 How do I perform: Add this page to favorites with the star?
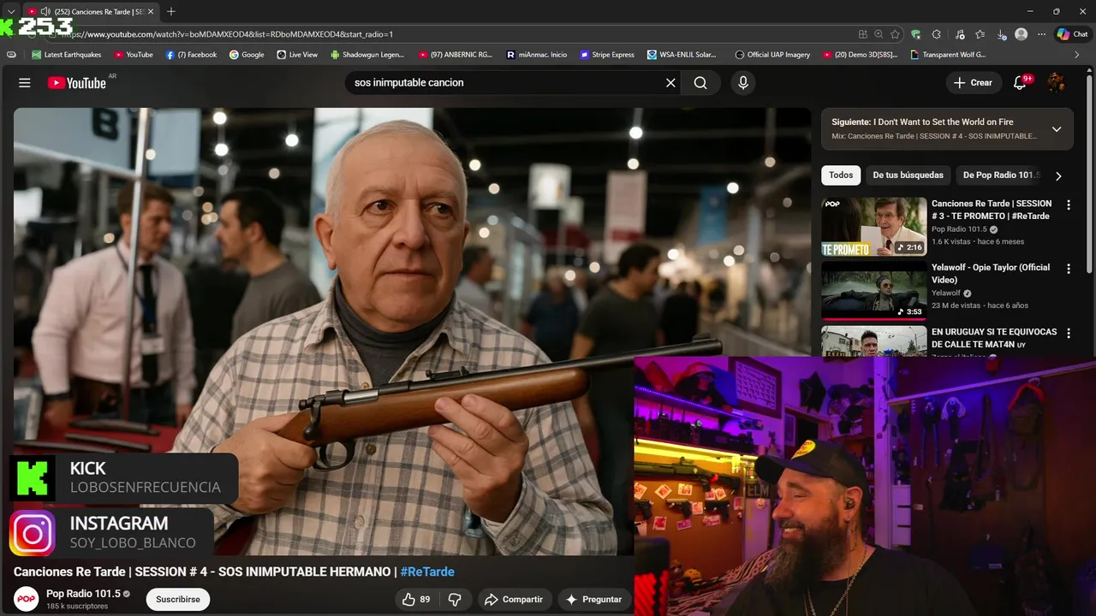895,34
